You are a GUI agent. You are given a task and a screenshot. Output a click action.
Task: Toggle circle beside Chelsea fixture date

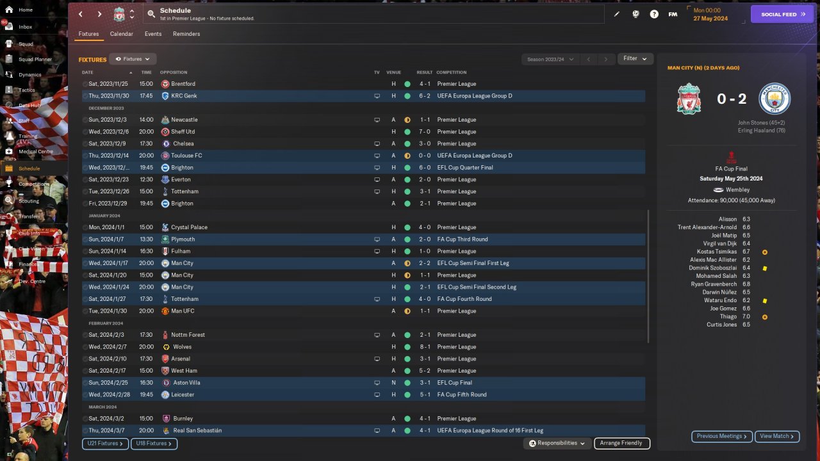85,143
